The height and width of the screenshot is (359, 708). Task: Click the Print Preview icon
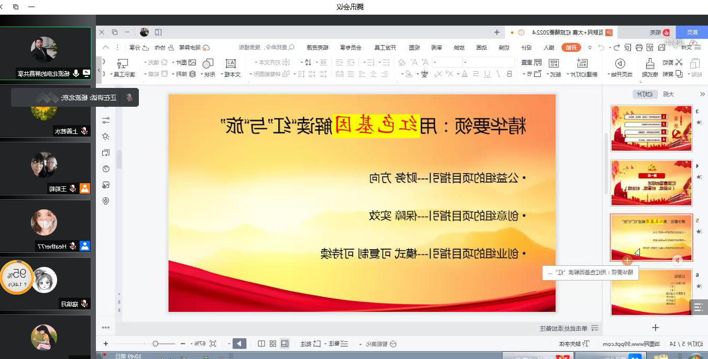point(627,48)
